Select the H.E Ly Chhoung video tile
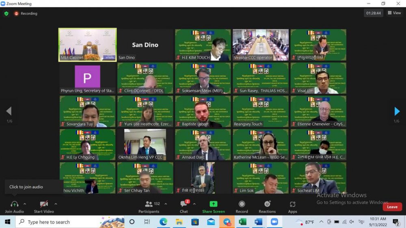Image resolution: width=406 pixels, height=228 pixels. (x=88, y=145)
